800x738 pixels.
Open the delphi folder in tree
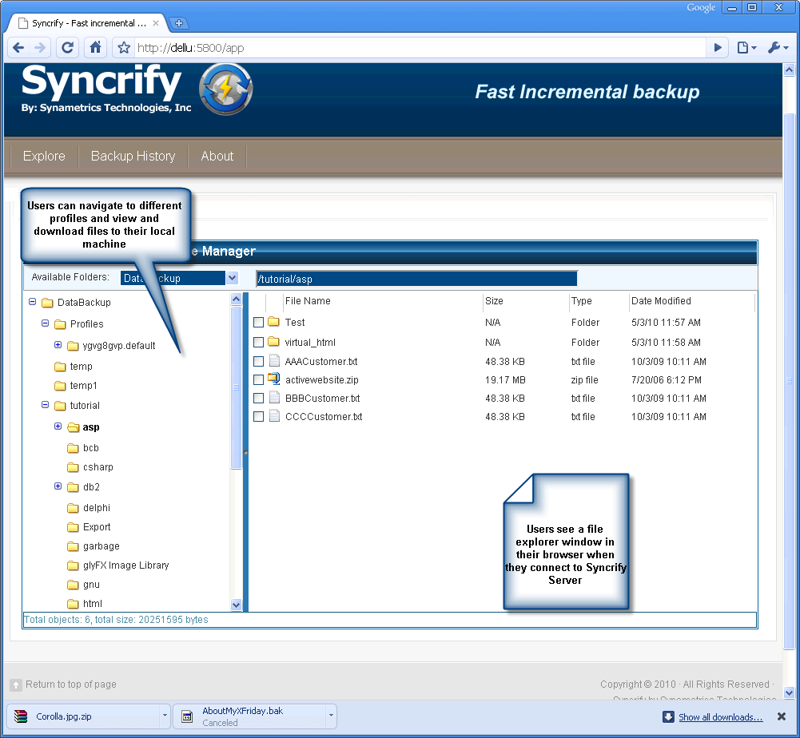point(97,508)
